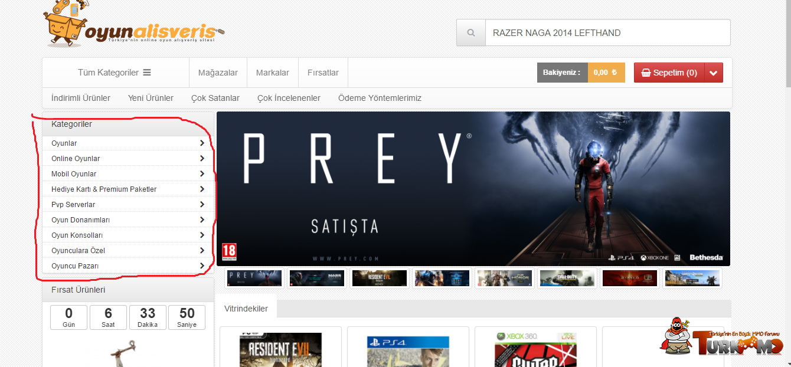Select the Prey slider thumbnail
The width and height of the screenshot is (791, 367).
[x=254, y=278]
